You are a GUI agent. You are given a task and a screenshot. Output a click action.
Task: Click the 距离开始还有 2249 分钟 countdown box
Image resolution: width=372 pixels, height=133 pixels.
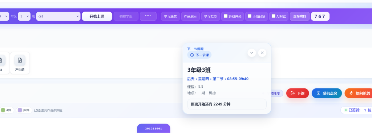[x=227, y=104]
